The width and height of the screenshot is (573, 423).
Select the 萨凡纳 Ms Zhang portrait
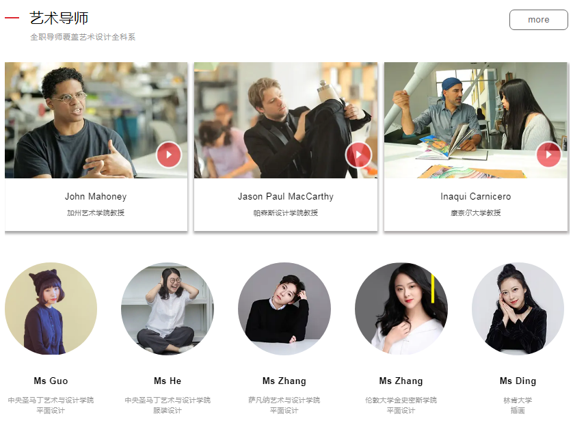284,309
